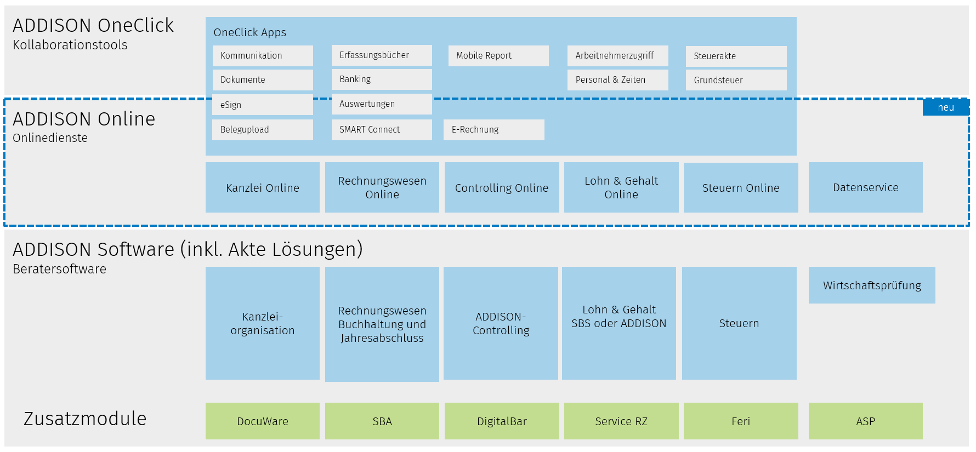This screenshot has height=452, width=976.
Task: Click the Wirtschaftsprüfung tile
Action: 872,285
